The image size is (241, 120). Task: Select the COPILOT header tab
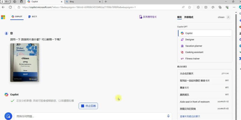pyautogui.click(x=17, y=17)
